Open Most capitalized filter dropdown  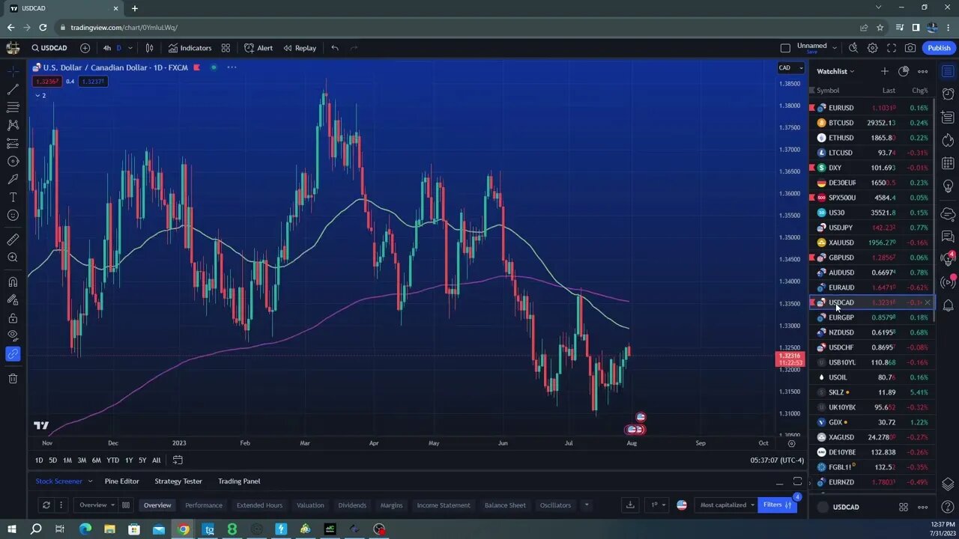pyautogui.click(x=727, y=505)
